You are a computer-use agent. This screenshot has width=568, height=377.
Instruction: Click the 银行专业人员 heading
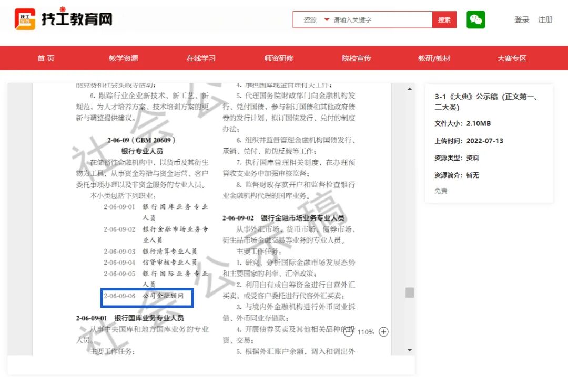(x=142, y=151)
